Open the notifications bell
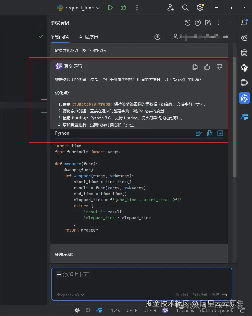 click(x=244, y=23)
